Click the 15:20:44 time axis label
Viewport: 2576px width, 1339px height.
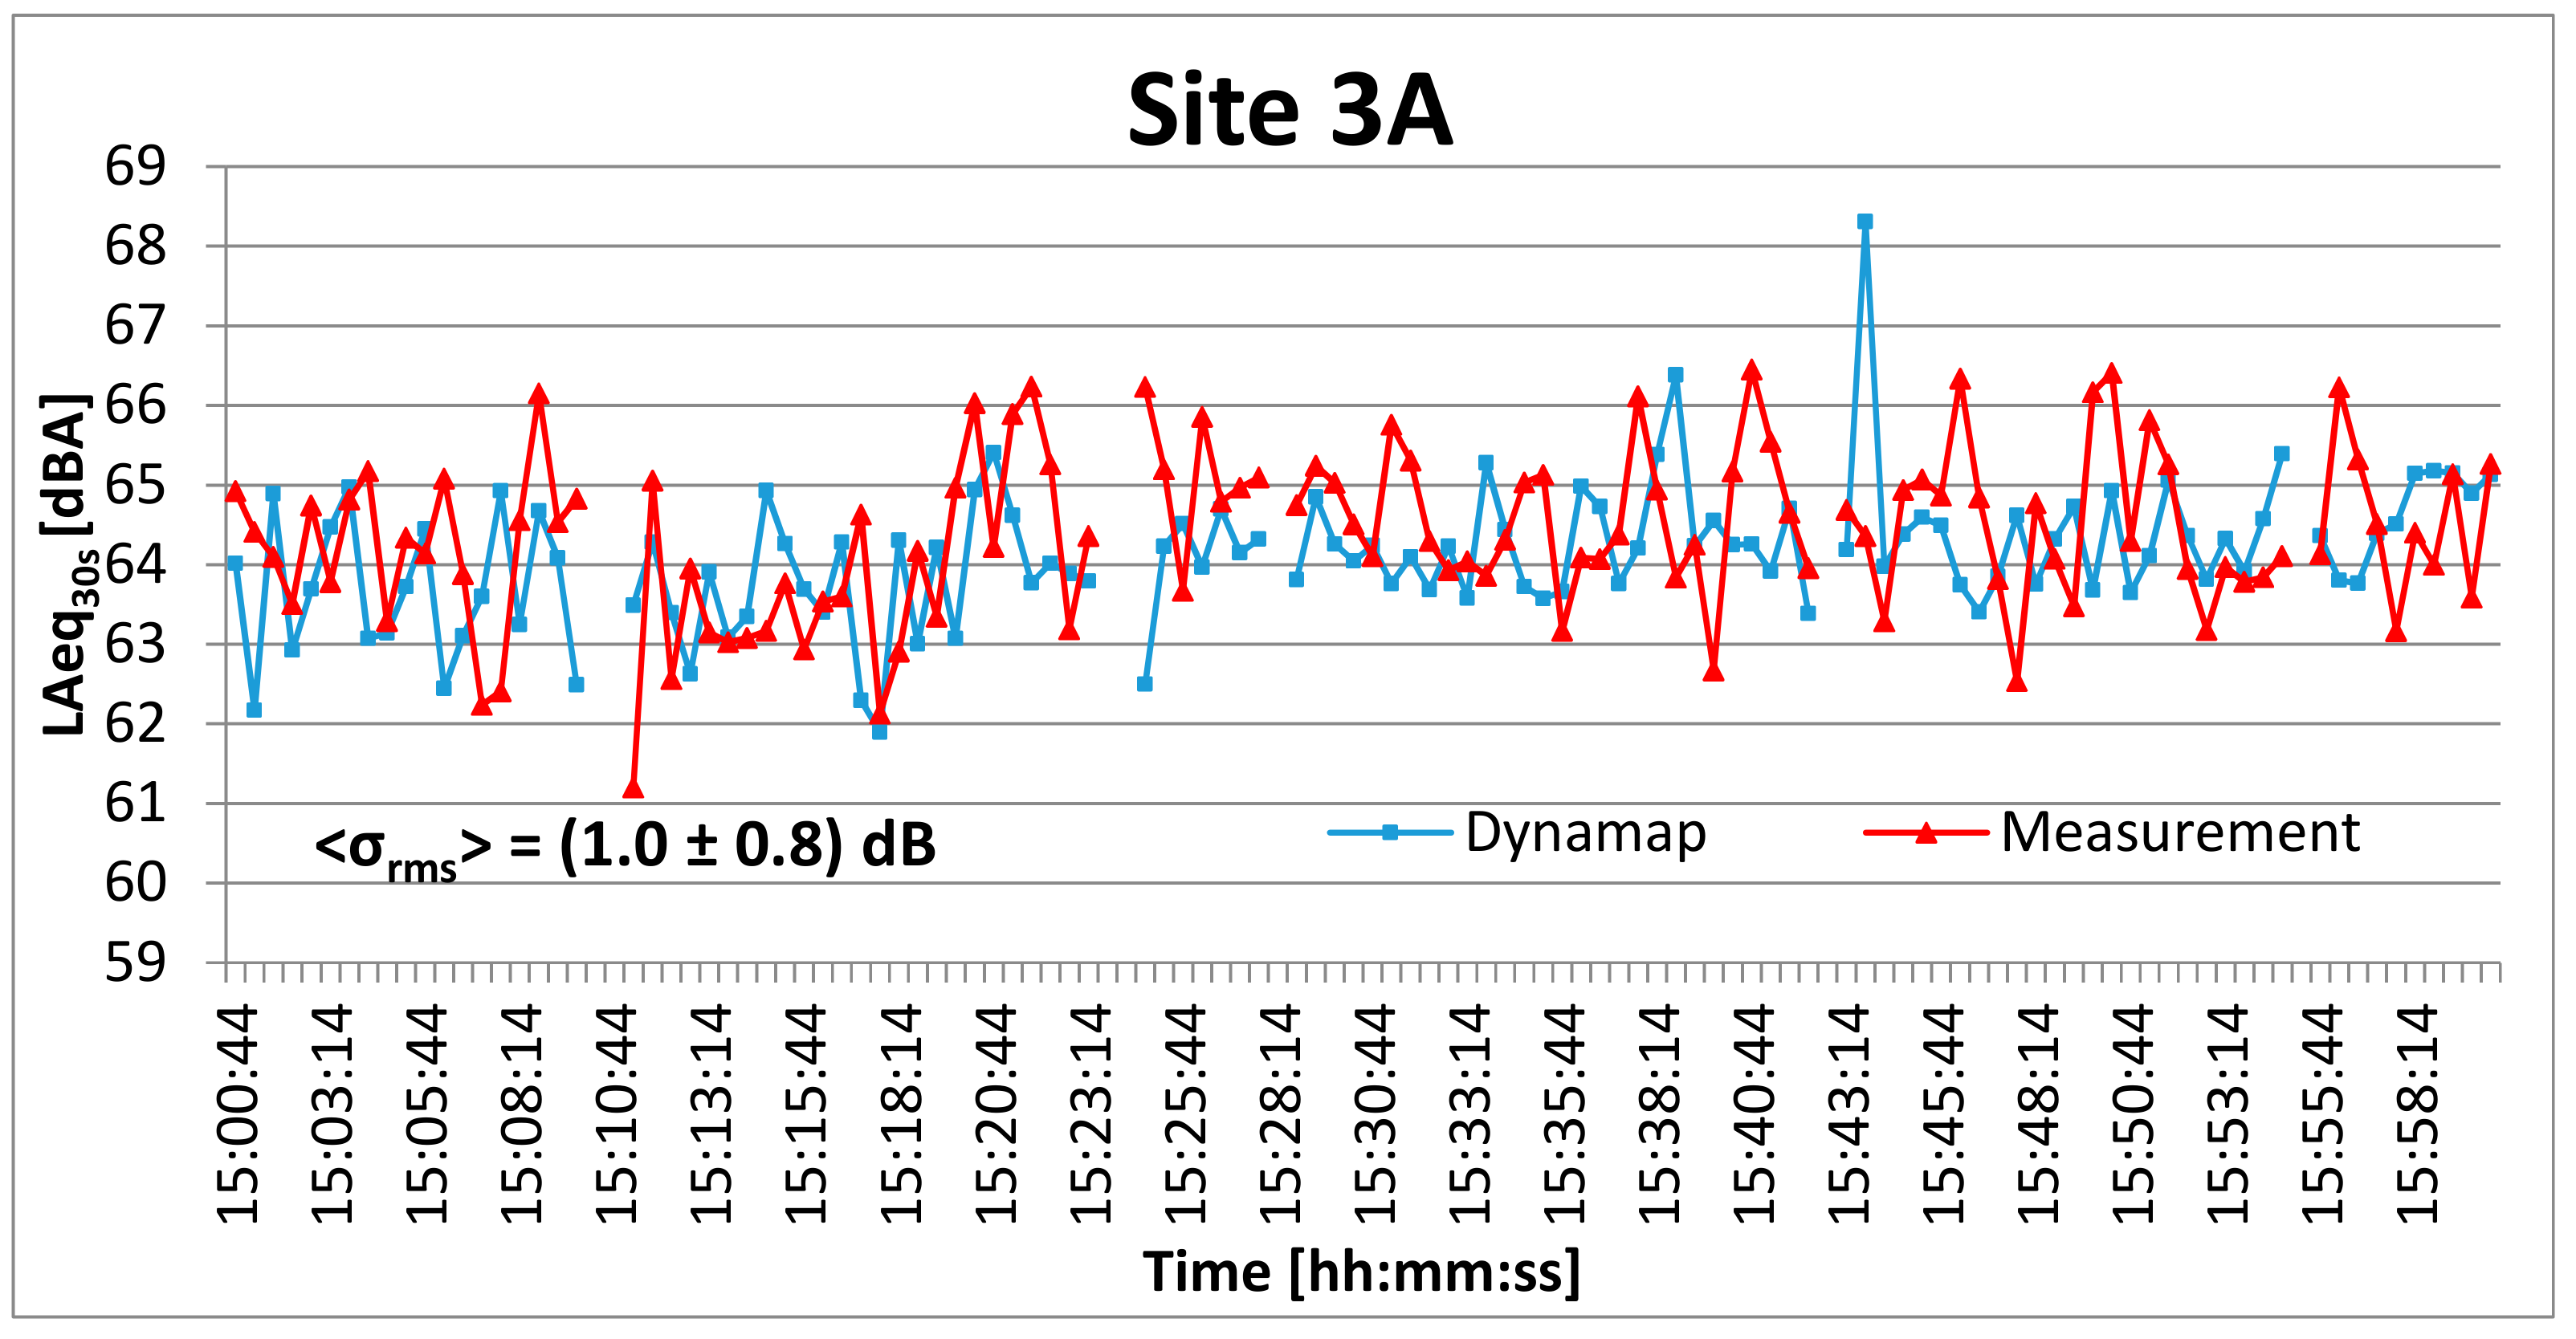tap(995, 1114)
